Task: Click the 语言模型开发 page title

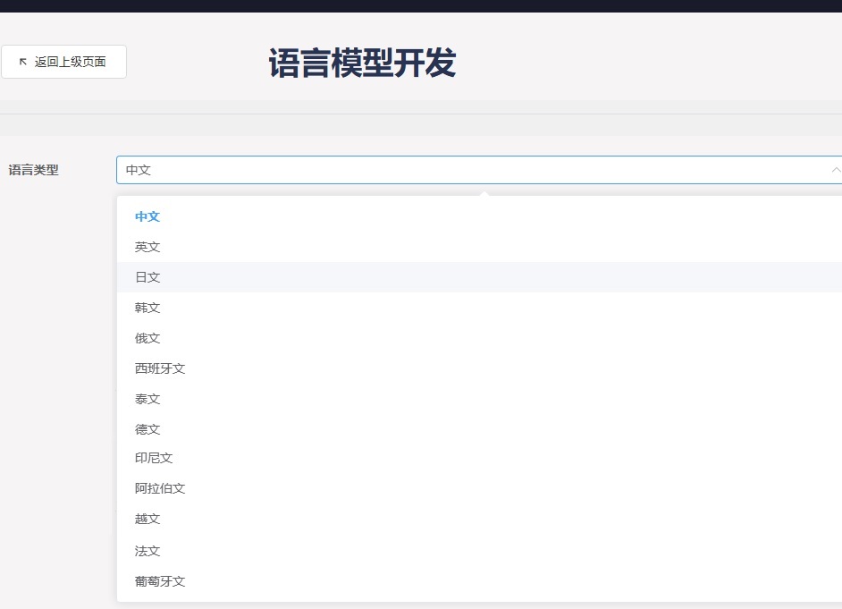Action: coord(362,63)
